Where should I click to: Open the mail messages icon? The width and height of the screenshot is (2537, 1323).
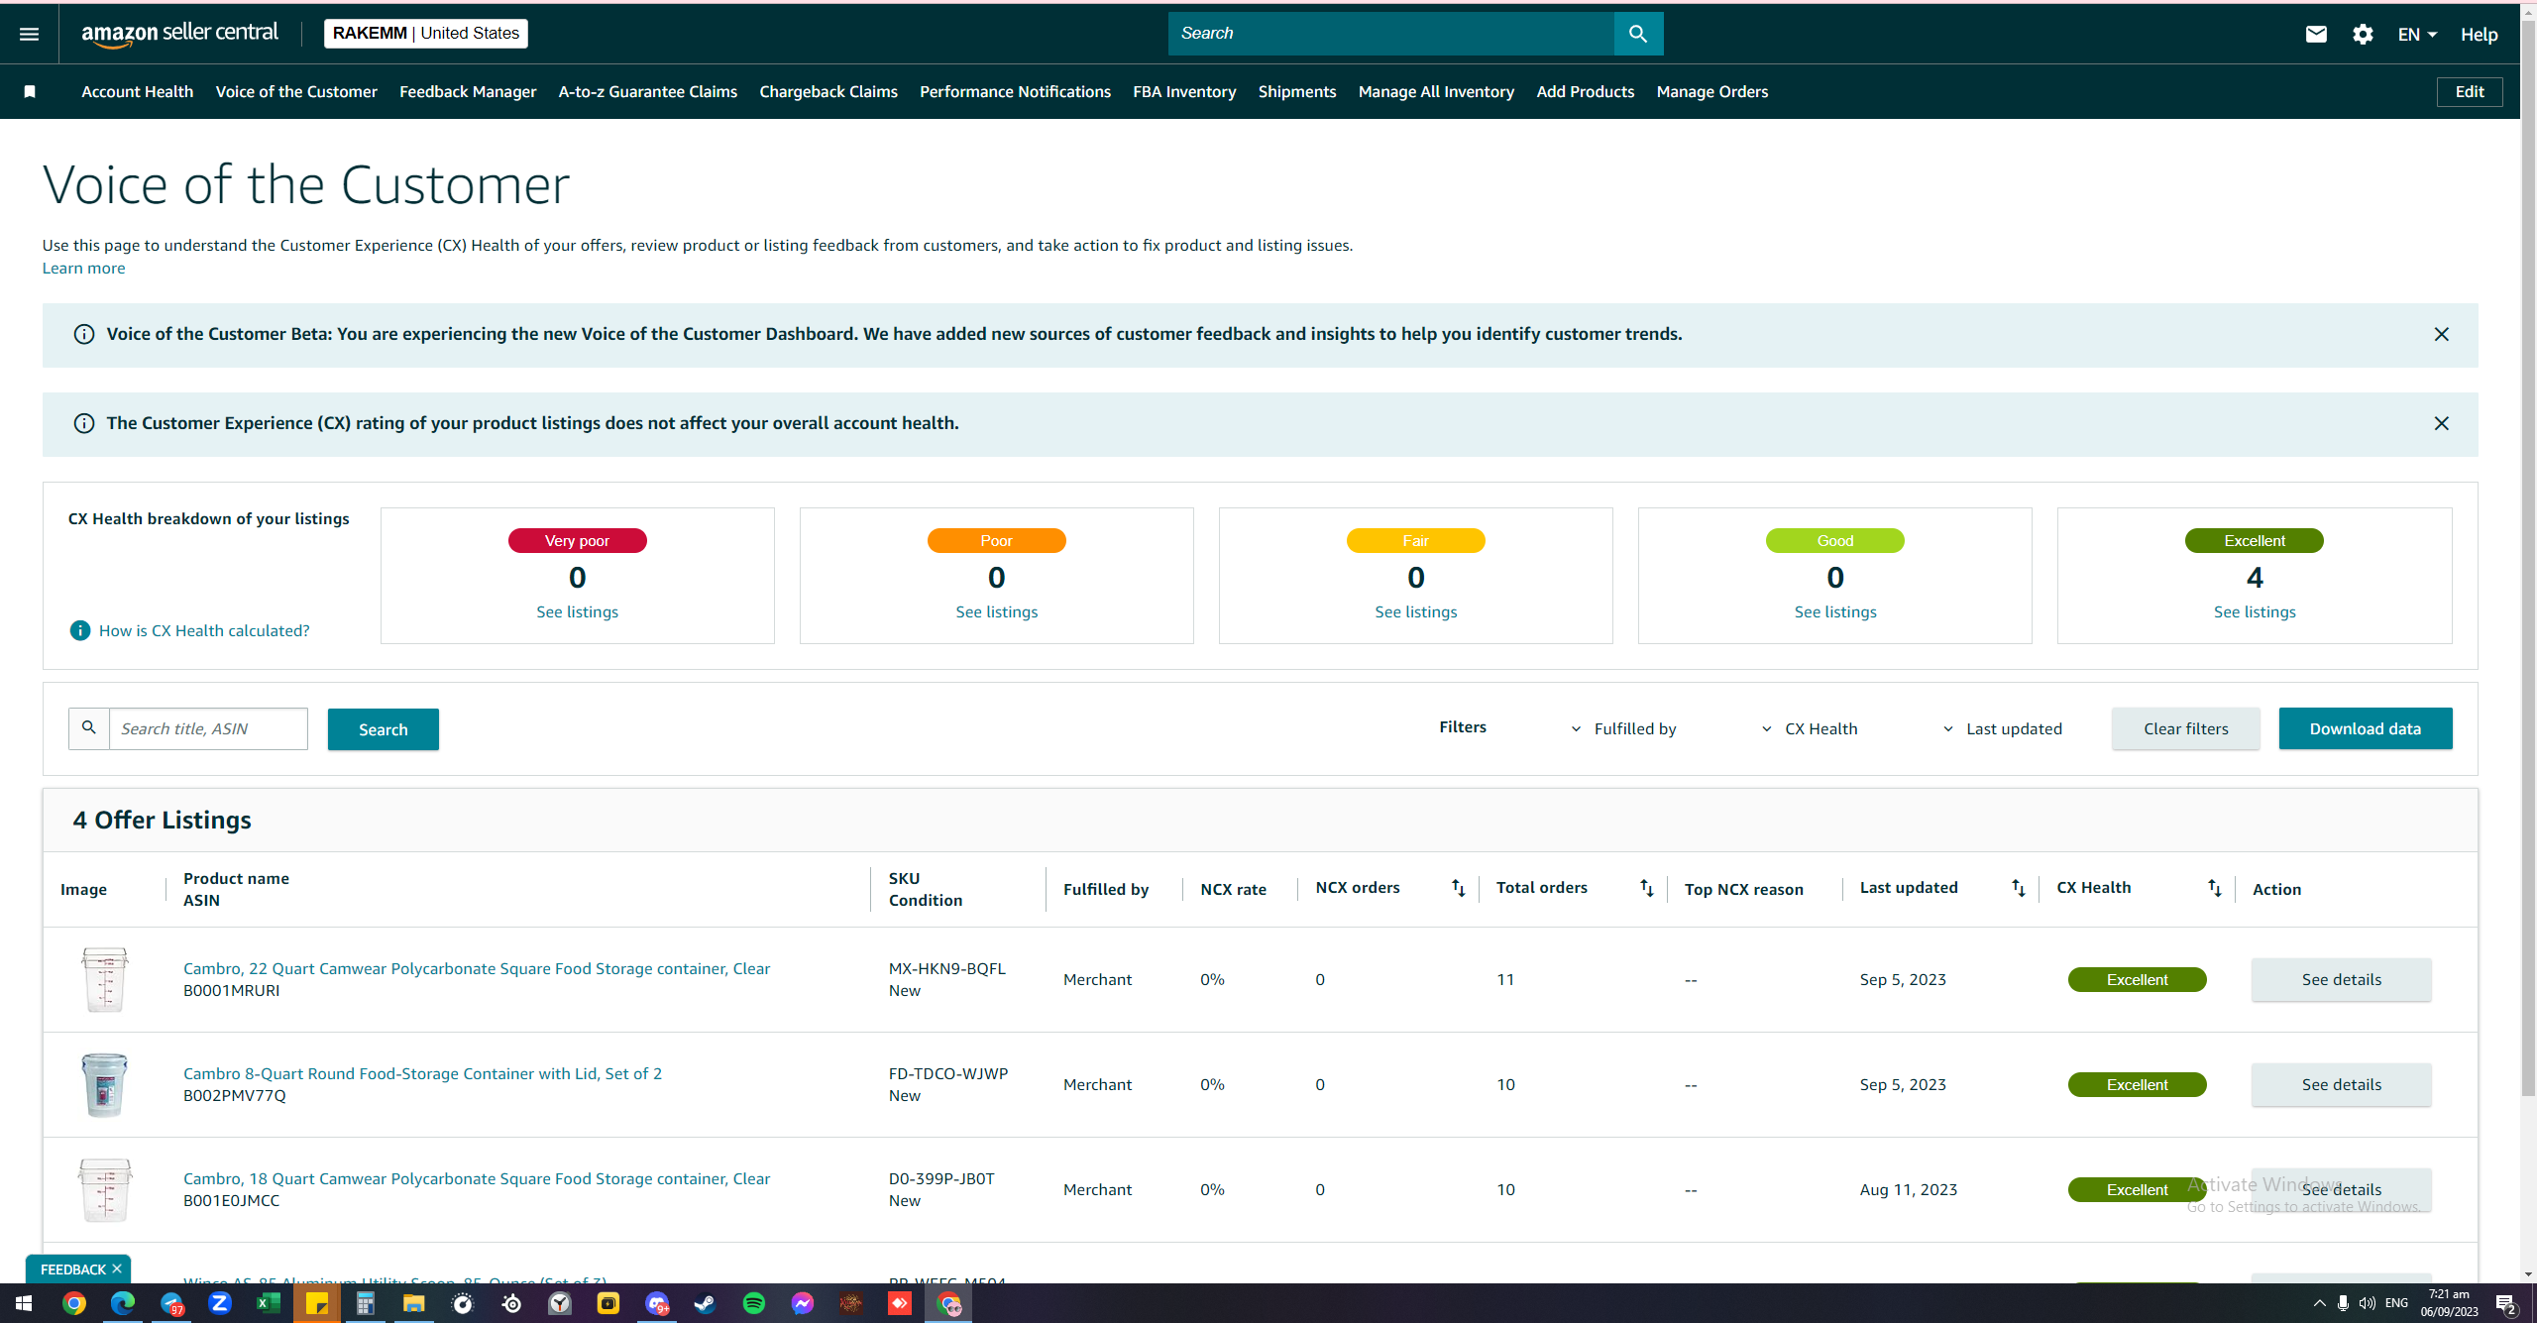pyautogui.click(x=2316, y=34)
